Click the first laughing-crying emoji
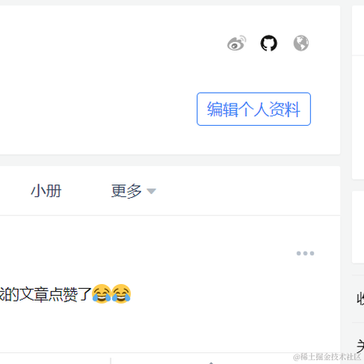 point(101,294)
